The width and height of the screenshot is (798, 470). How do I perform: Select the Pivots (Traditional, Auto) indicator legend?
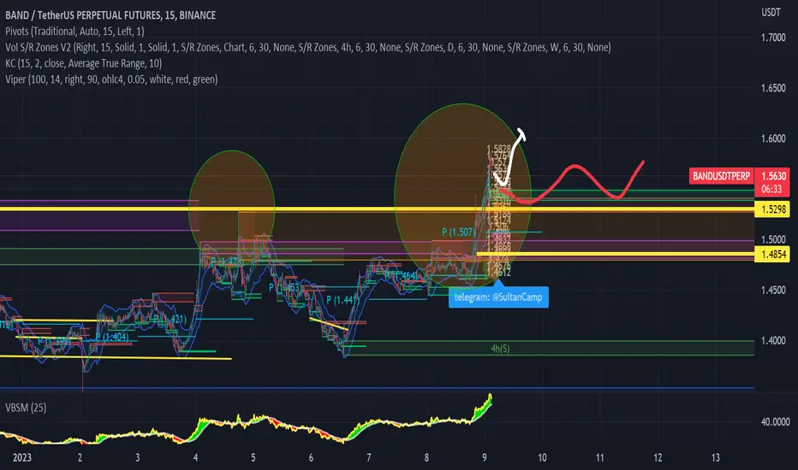74,32
